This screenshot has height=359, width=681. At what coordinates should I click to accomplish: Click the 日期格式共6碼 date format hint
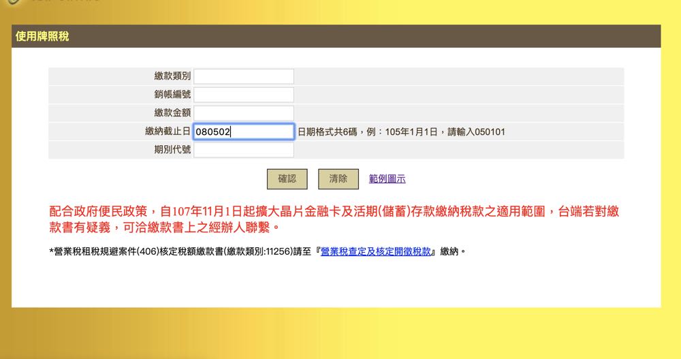click(x=401, y=131)
